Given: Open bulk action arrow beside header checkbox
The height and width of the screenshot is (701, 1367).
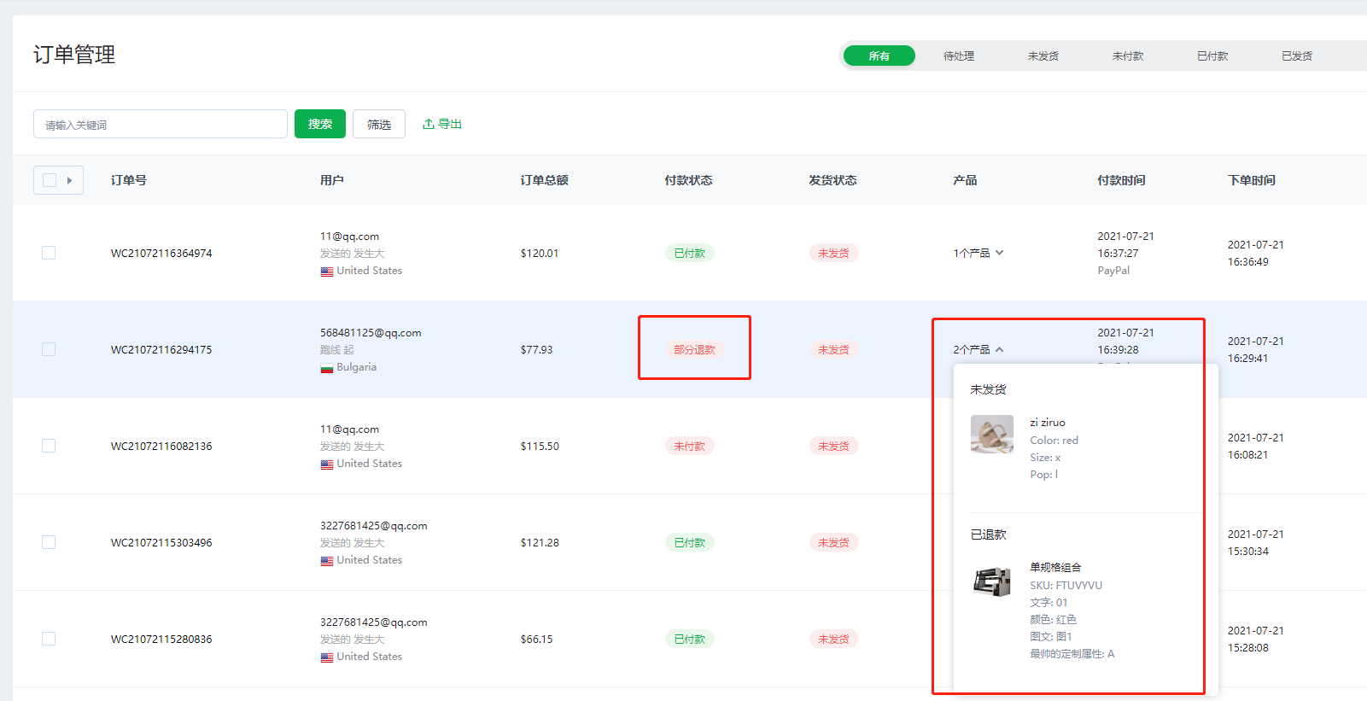Looking at the screenshot, I should coord(70,180).
